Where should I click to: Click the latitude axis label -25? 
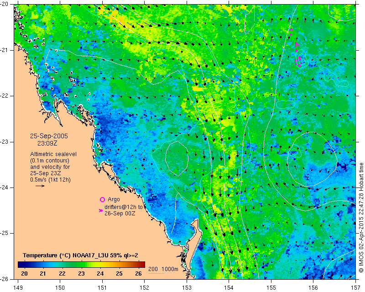tap(5, 233)
